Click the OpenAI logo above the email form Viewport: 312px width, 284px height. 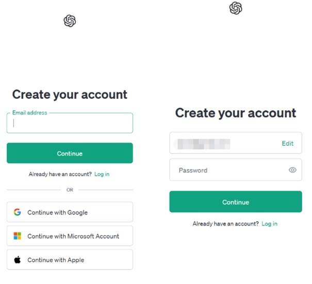[x=70, y=21]
